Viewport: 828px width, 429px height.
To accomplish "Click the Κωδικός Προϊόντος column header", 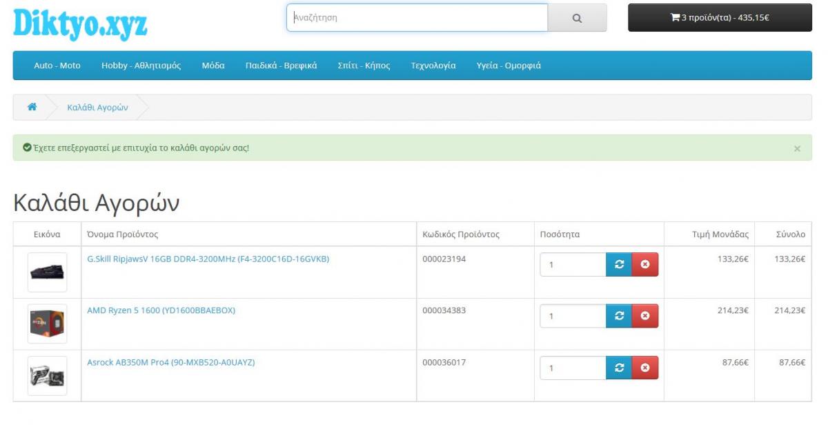I will 461,235.
